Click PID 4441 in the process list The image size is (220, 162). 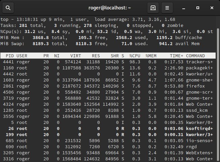(x=8, y=62)
